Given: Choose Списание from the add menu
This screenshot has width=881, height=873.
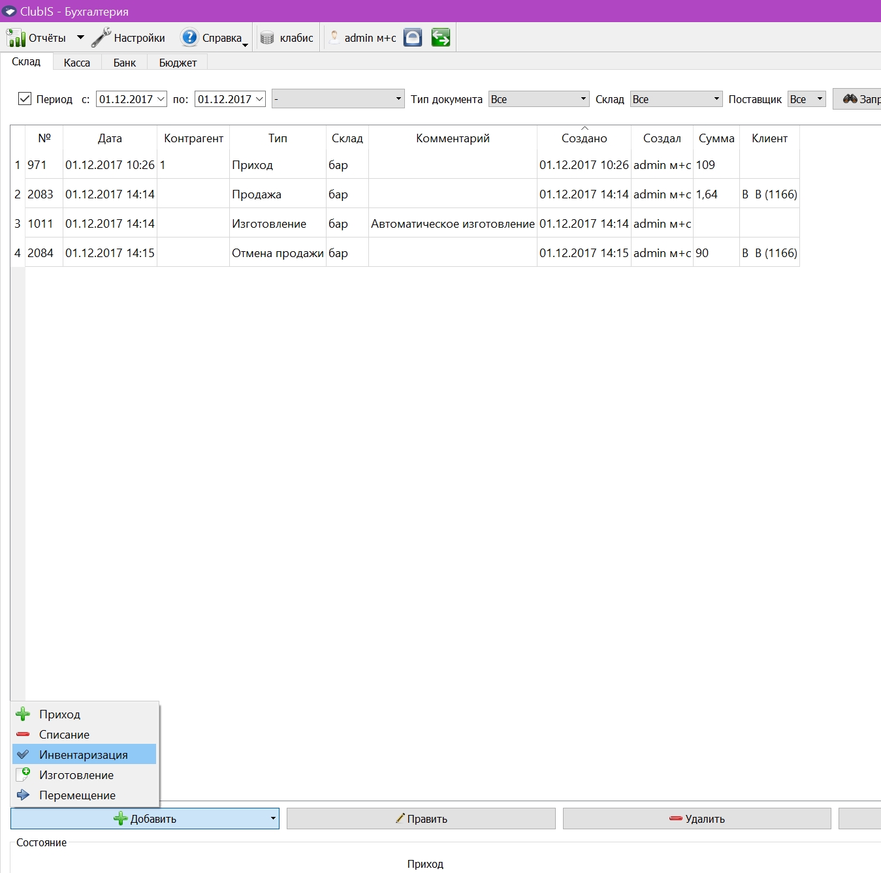Looking at the screenshot, I should (x=84, y=734).
